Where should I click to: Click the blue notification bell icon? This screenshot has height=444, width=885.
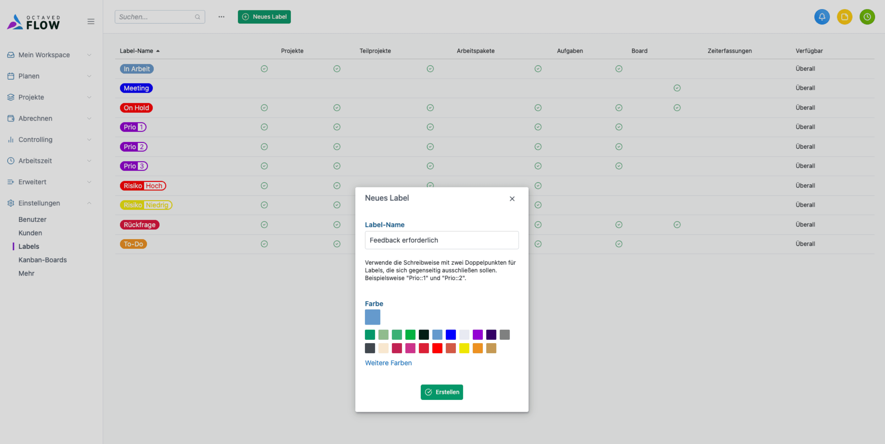tap(822, 17)
